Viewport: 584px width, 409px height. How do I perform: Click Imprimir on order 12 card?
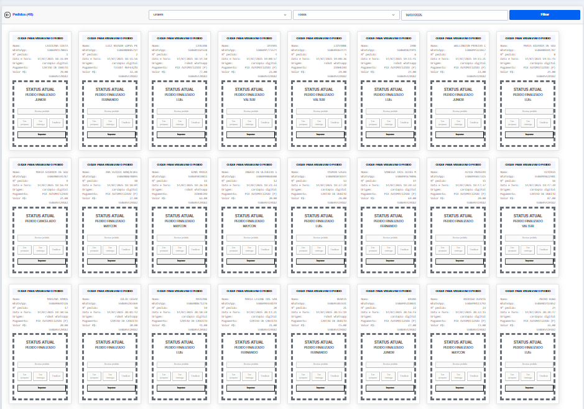(x=251, y=261)
